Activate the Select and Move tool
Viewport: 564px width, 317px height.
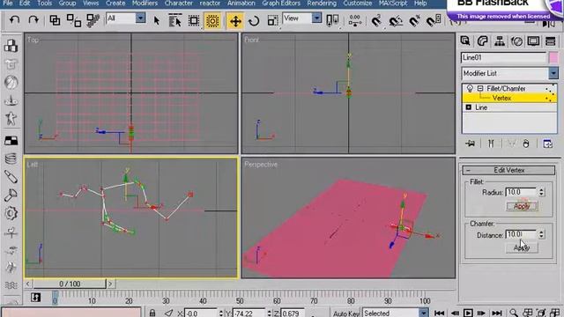click(235, 21)
